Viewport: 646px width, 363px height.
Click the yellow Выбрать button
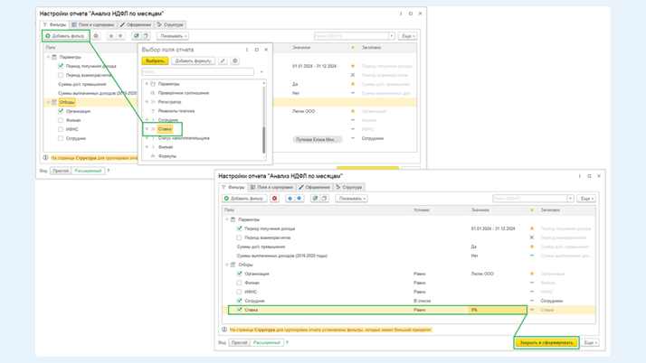pos(155,61)
